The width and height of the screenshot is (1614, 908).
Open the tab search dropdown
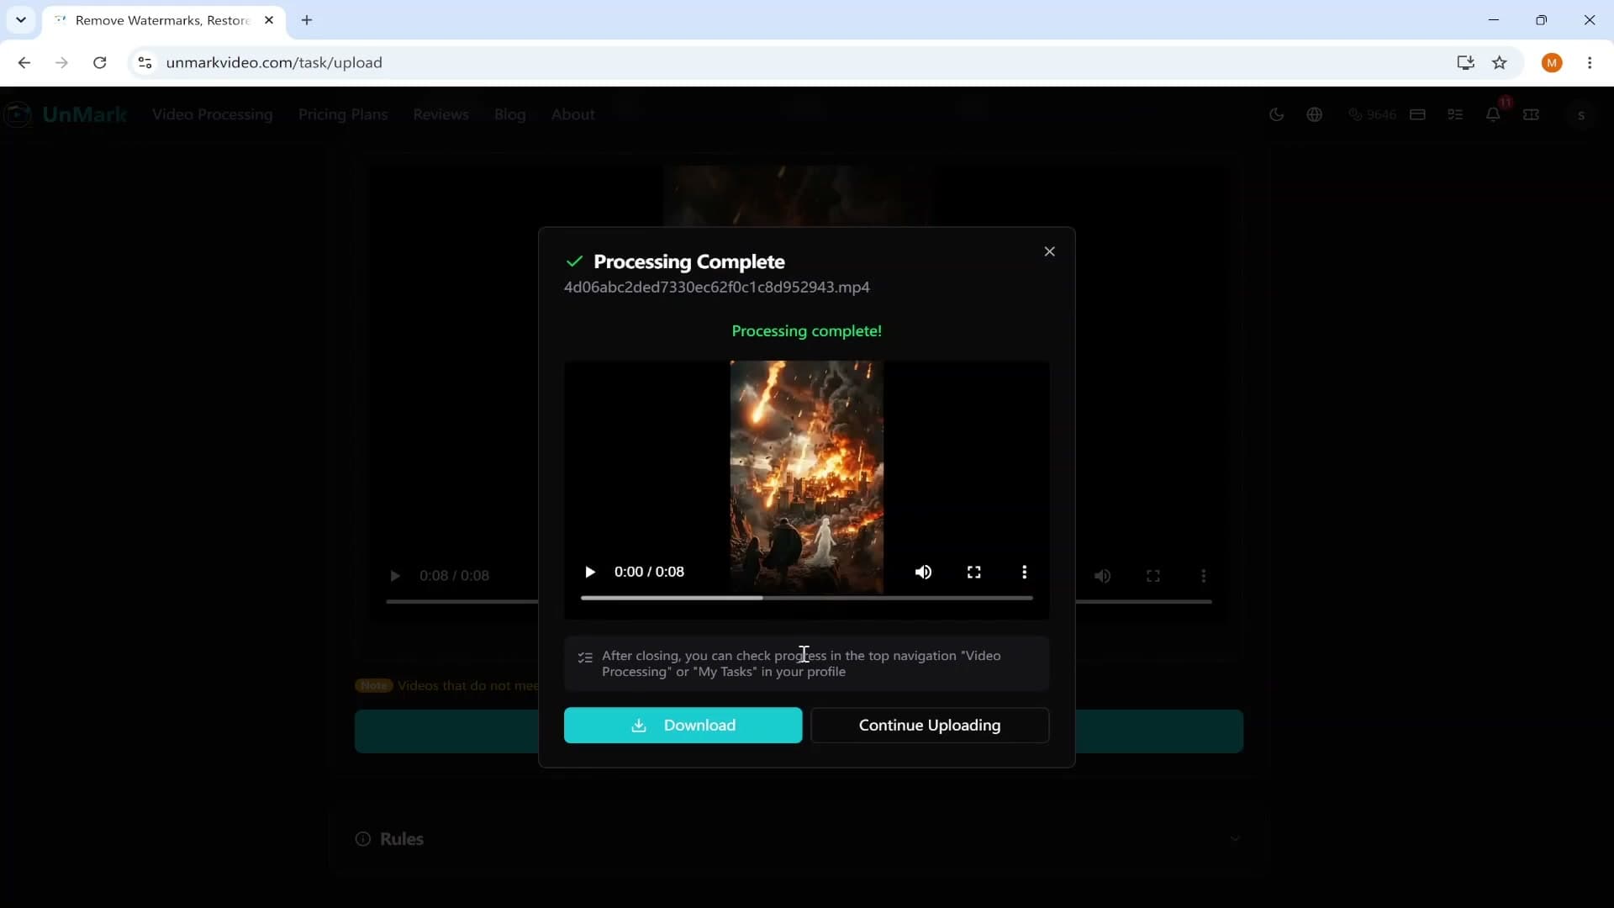pyautogui.click(x=21, y=20)
